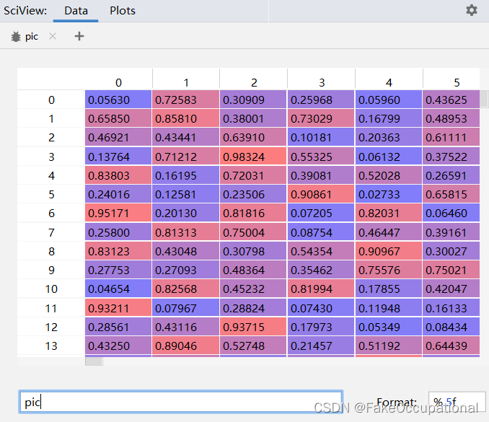Click the blue cell with value 0.02733
This screenshot has height=422, width=489.
click(389, 194)
